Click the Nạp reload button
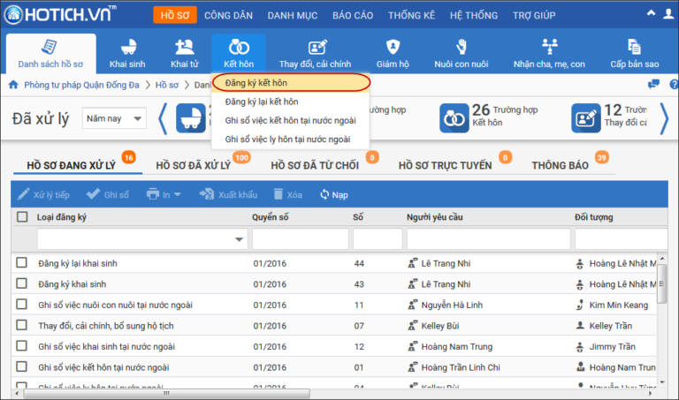The image size is (679, 400). 334,194
